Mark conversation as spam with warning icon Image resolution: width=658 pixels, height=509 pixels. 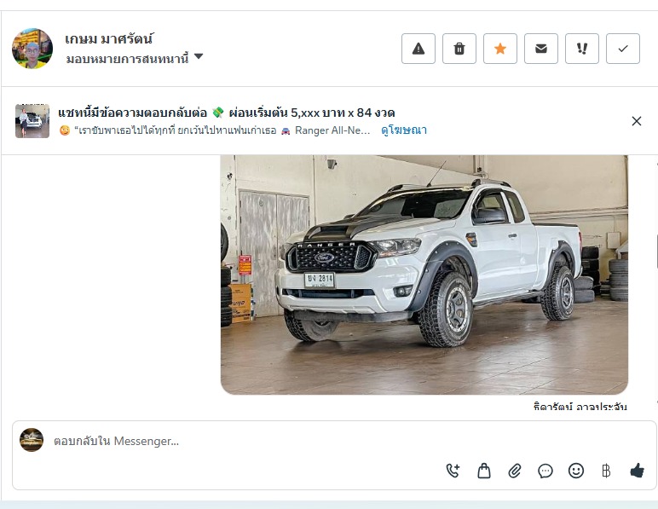[x=418, y=49]
